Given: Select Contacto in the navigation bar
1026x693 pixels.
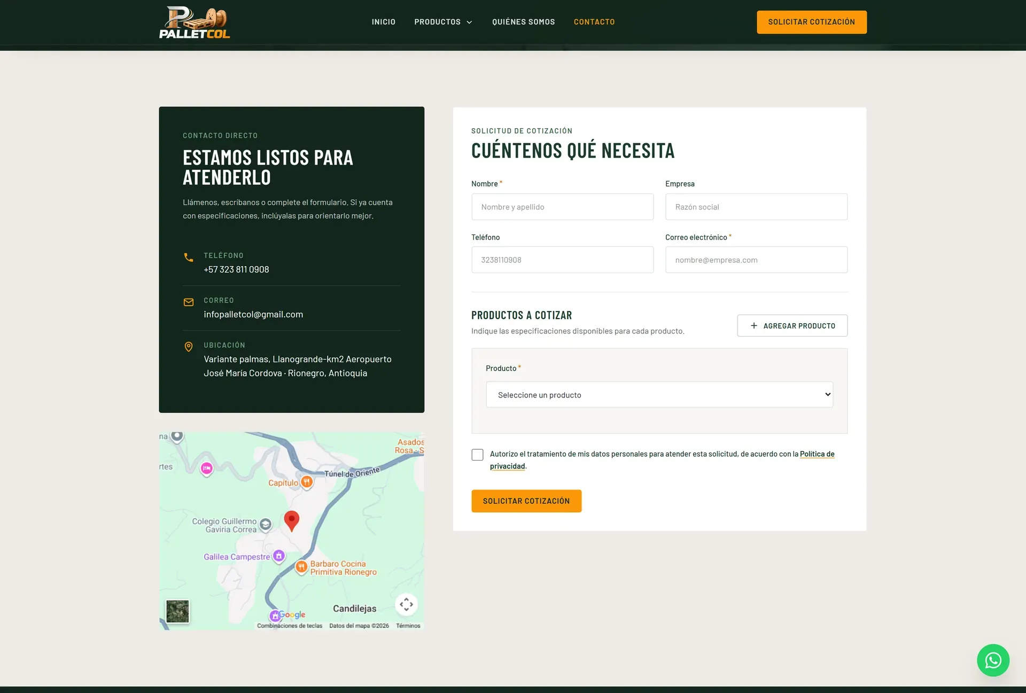Looking at the screenshot, I should click(594, 22).
